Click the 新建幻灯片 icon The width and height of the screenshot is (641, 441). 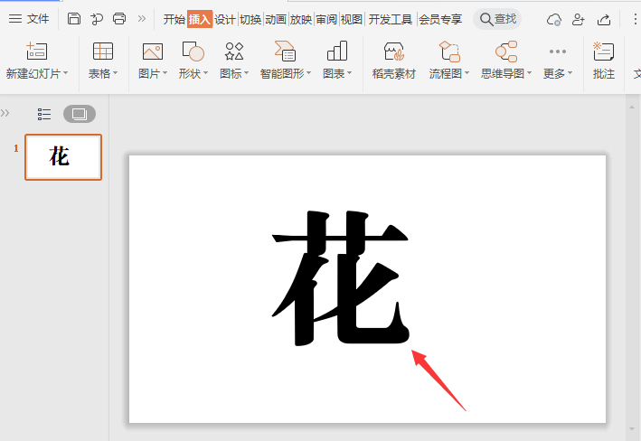point(36,52)
